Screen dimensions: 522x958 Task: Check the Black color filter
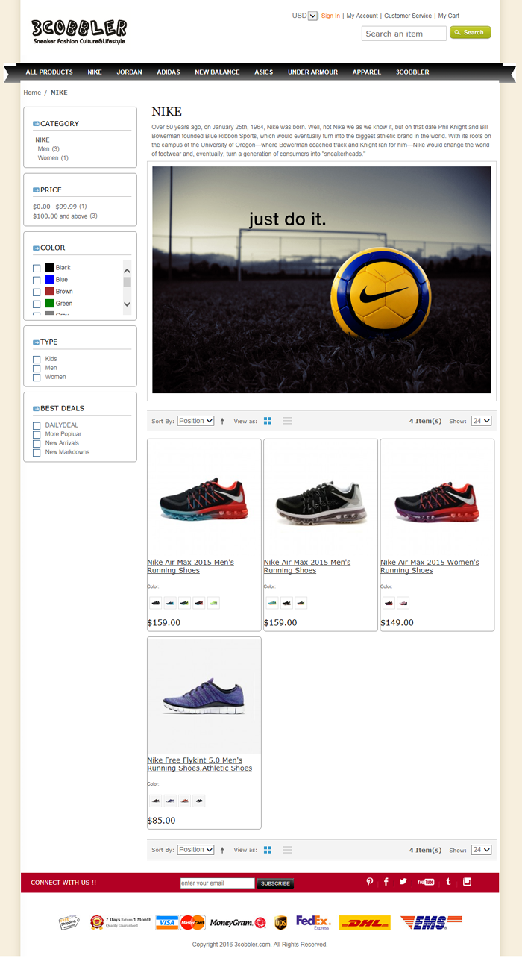37,268
